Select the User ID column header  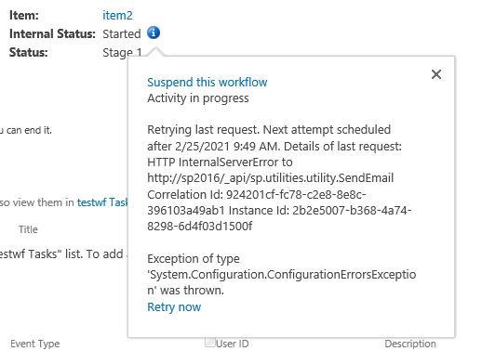coord(233,344)
